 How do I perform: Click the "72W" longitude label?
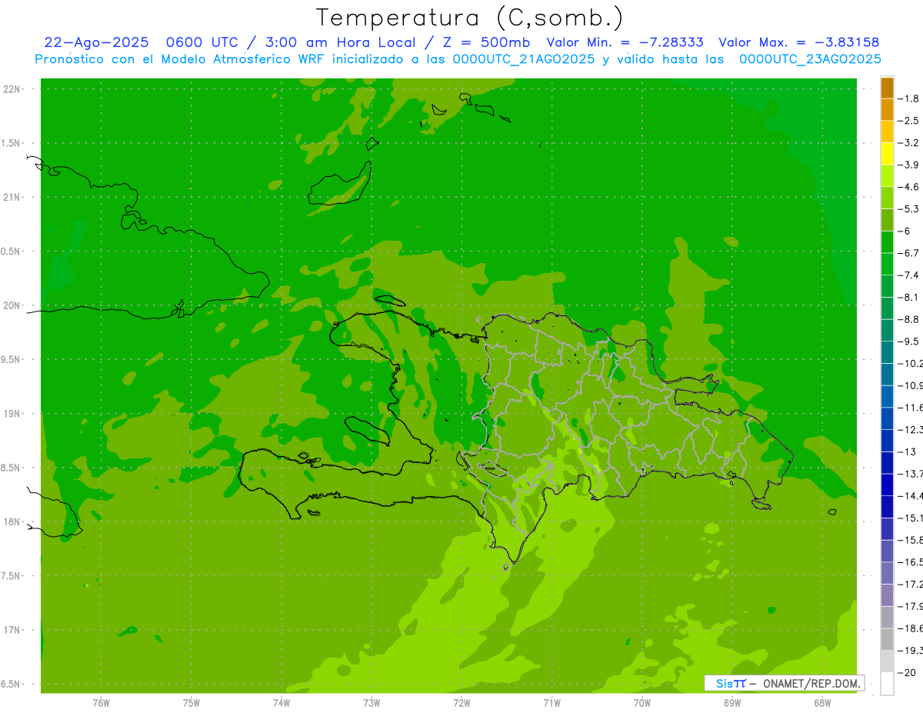461,703
